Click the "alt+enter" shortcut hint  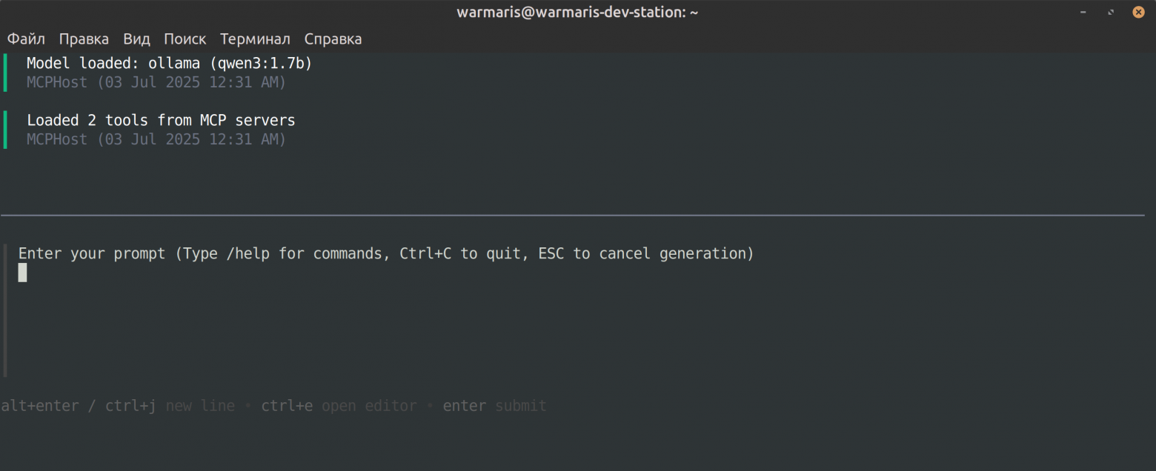(40, 406)
